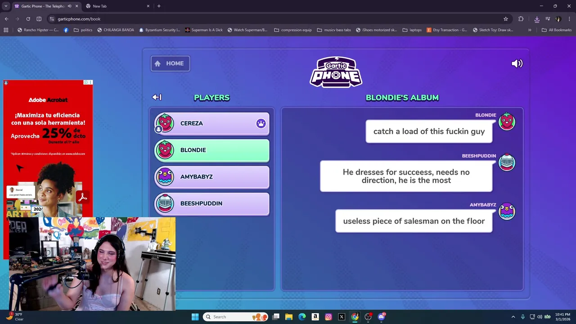Screen dimensions: 576x324
Task: Open File Explorer from the taskbar
Action: pos(289,317)
